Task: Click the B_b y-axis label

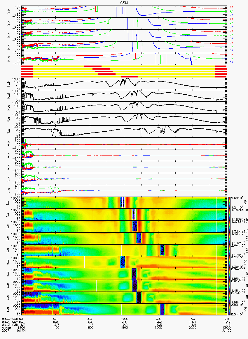Action: (9, 12)
